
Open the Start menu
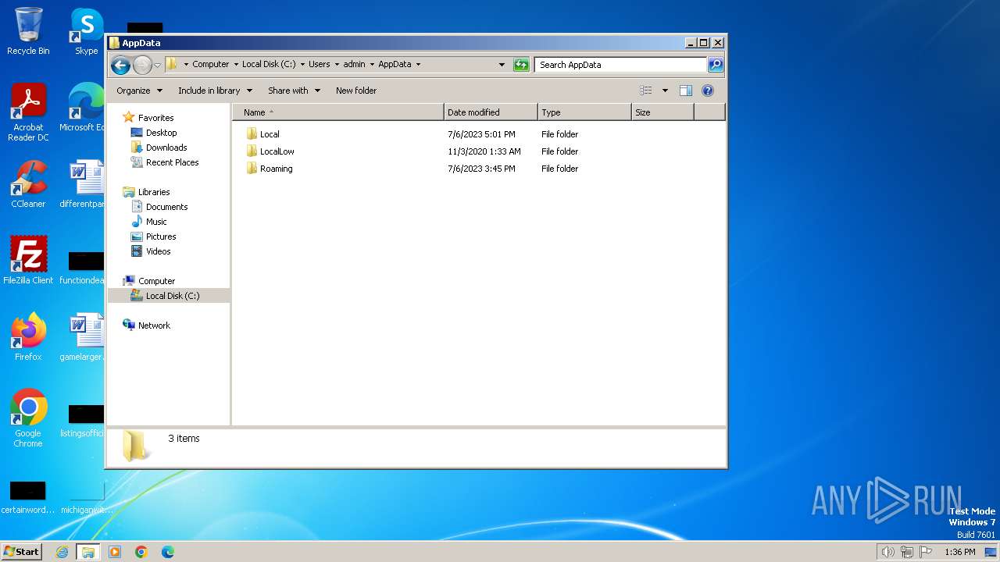tap(22, 552)
